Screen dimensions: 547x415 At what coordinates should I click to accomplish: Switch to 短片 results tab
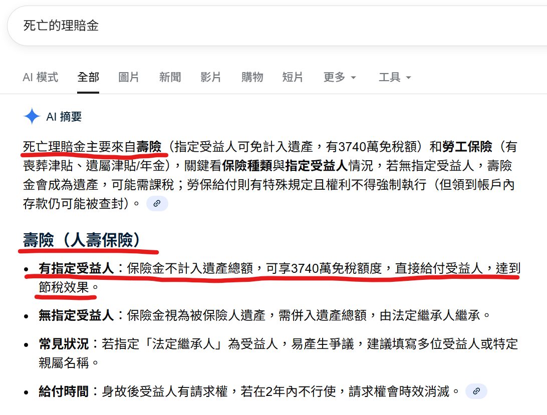coord(293,77)
